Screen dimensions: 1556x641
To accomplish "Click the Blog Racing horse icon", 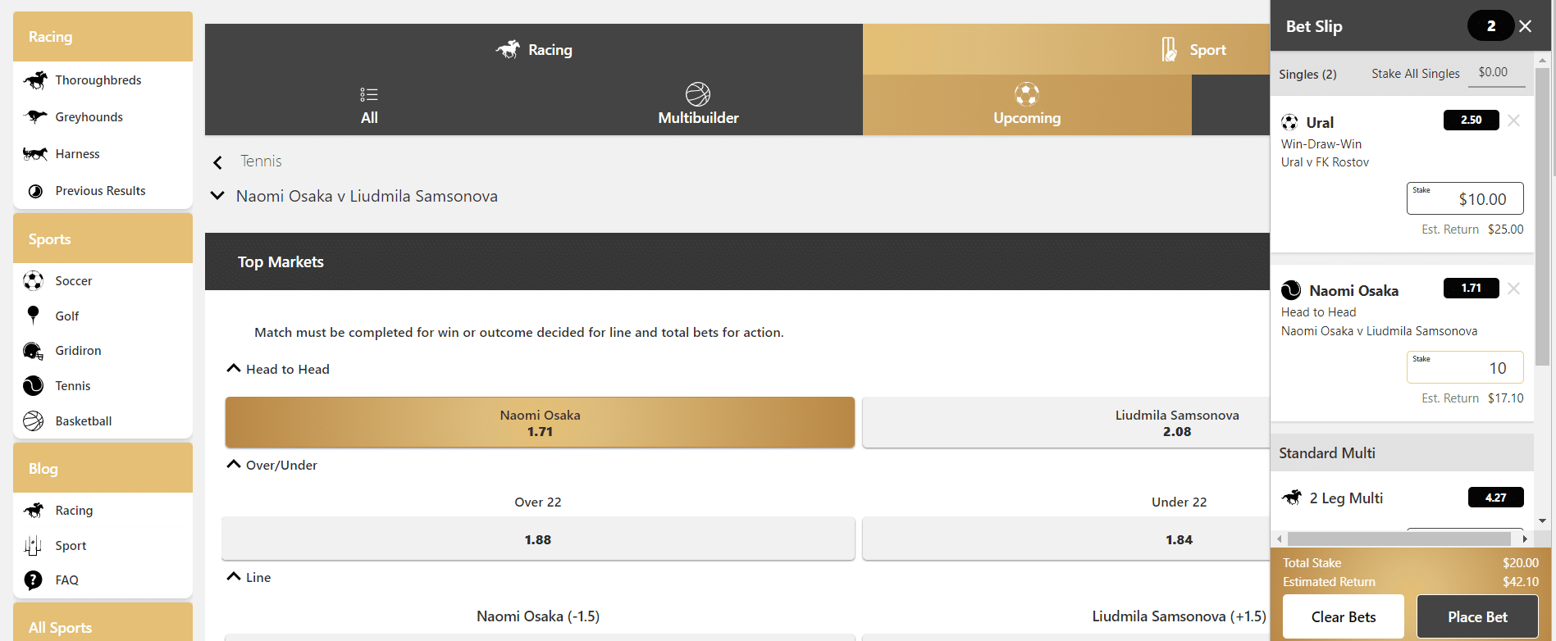I will pos(34,511).
